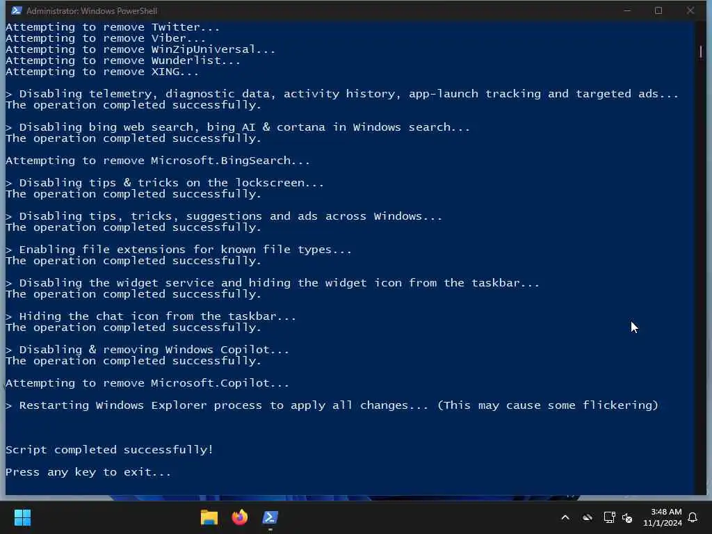
Task: Click 'Script completed successfully!' text
Action: point(109,450)
